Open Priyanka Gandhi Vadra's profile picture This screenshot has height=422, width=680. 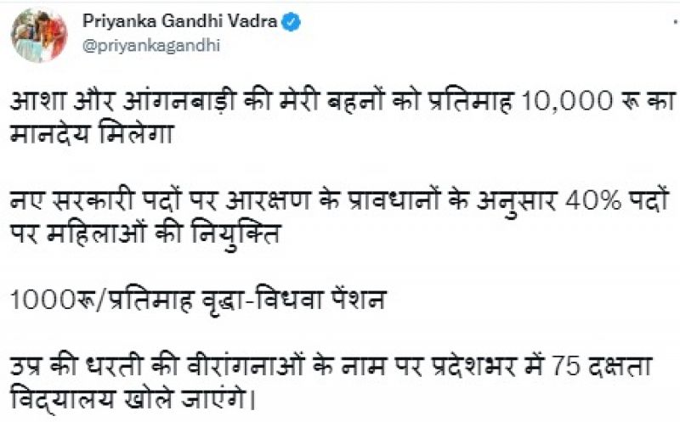39,34
